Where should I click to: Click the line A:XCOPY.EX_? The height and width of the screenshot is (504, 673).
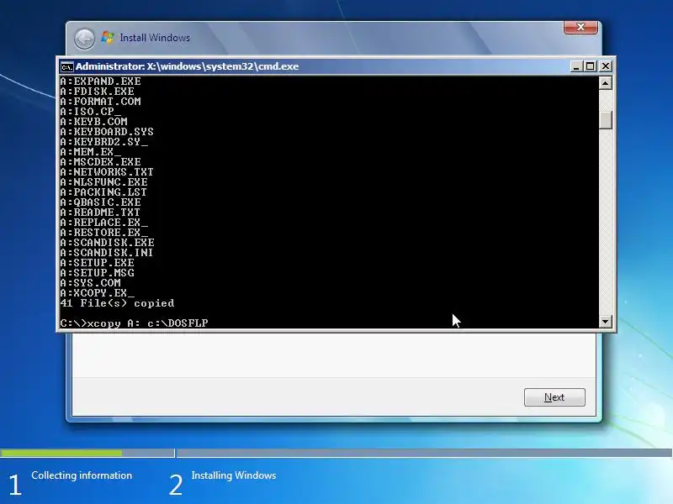(x=97, y=292)
